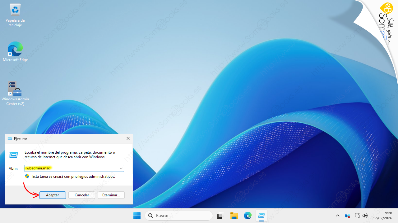The height and width of the screenshot is (223, 398).
Task: Open File Explorer from the taskbar
Action: pyautogui.click(x=234, y=215)
